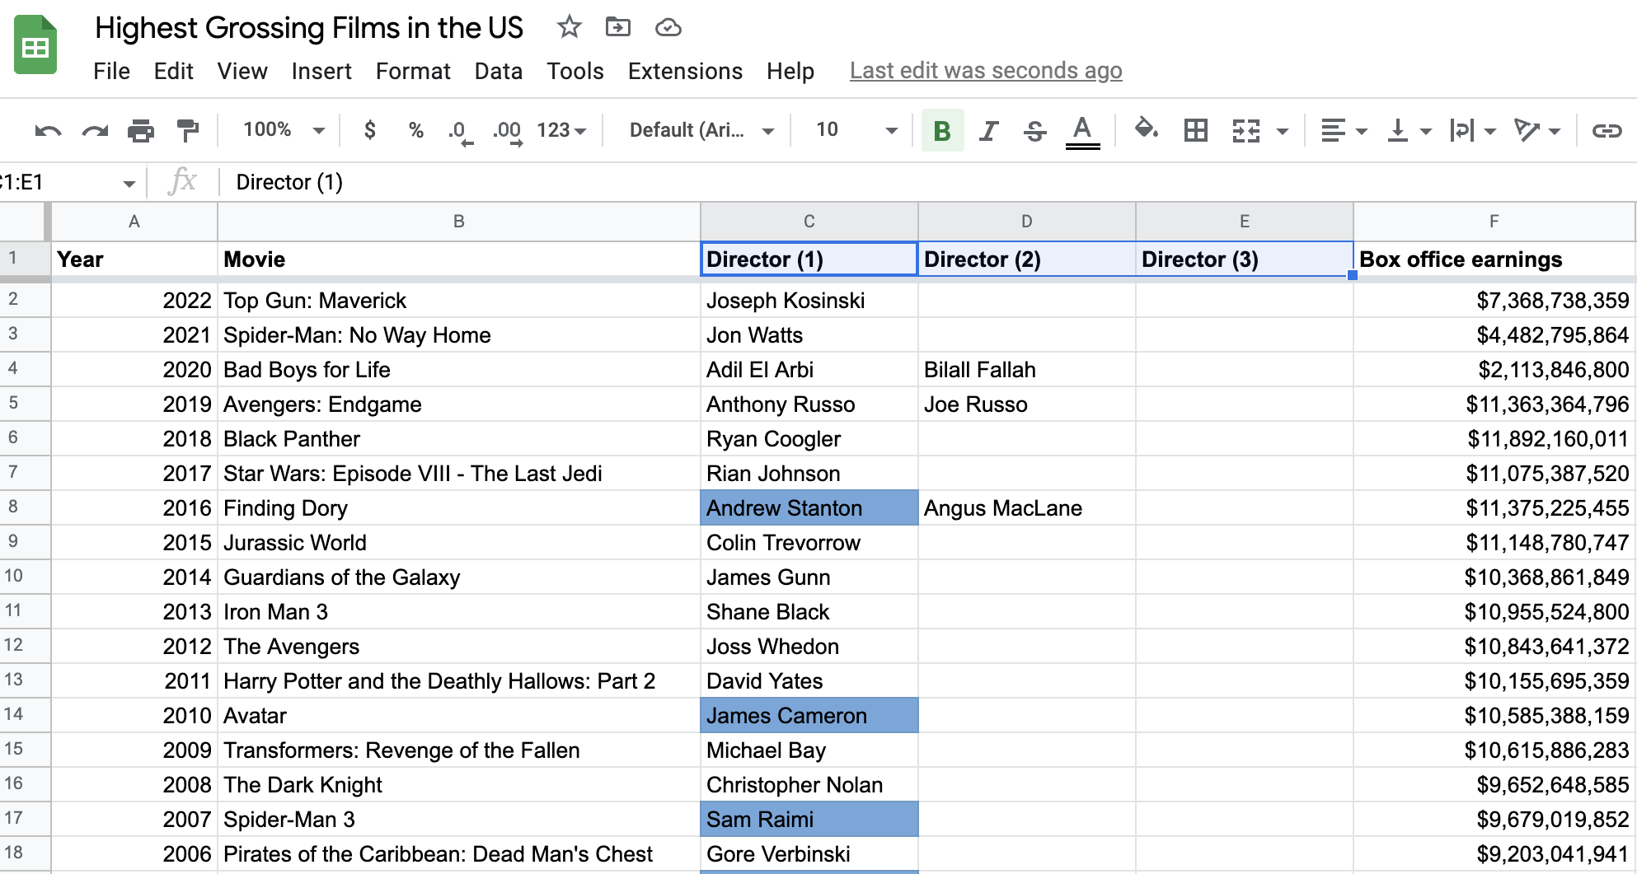Select the 'Box office earnings' header cell
1637x874 pixels.
click(x=1494, y=259)
